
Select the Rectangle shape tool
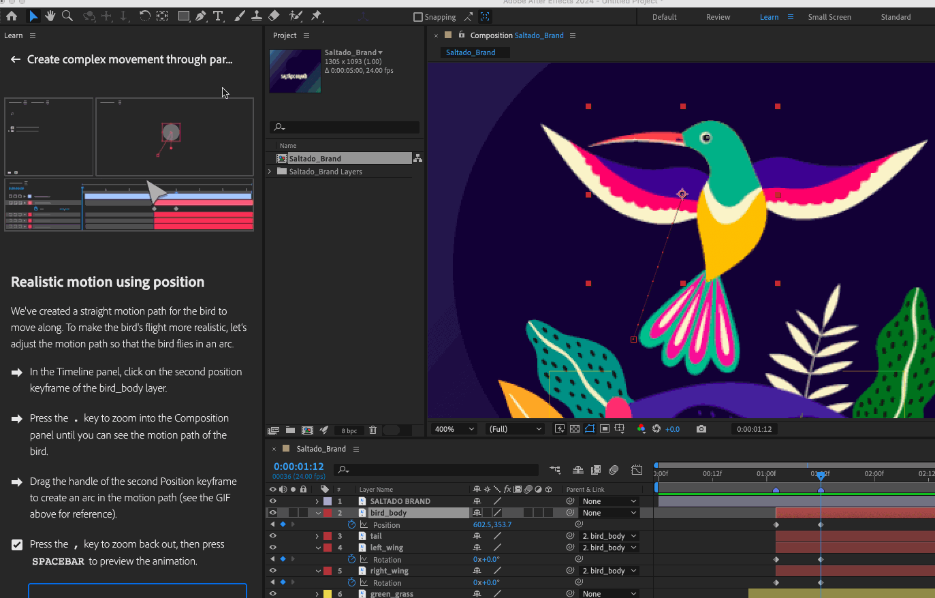[184, 16]
